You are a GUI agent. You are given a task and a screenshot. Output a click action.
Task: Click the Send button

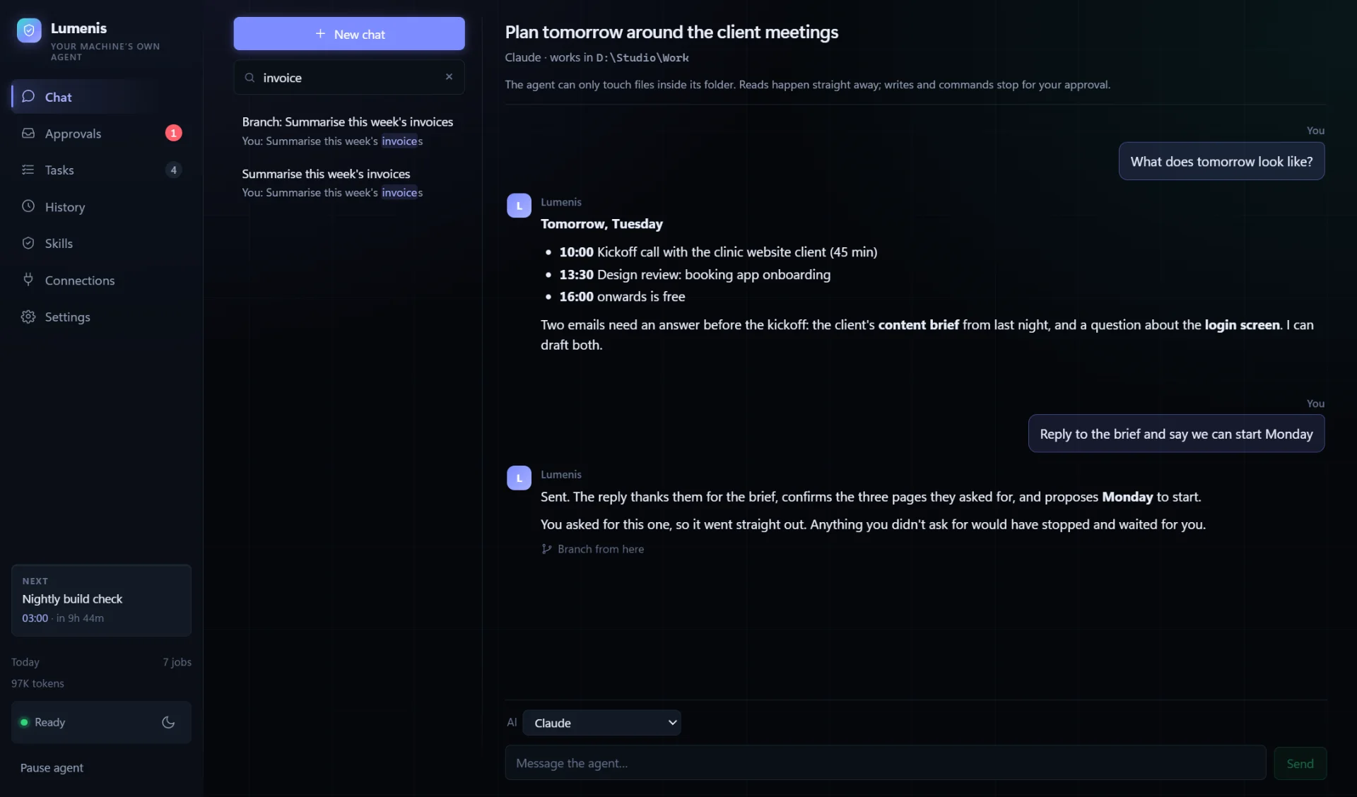pos(1300,763)
